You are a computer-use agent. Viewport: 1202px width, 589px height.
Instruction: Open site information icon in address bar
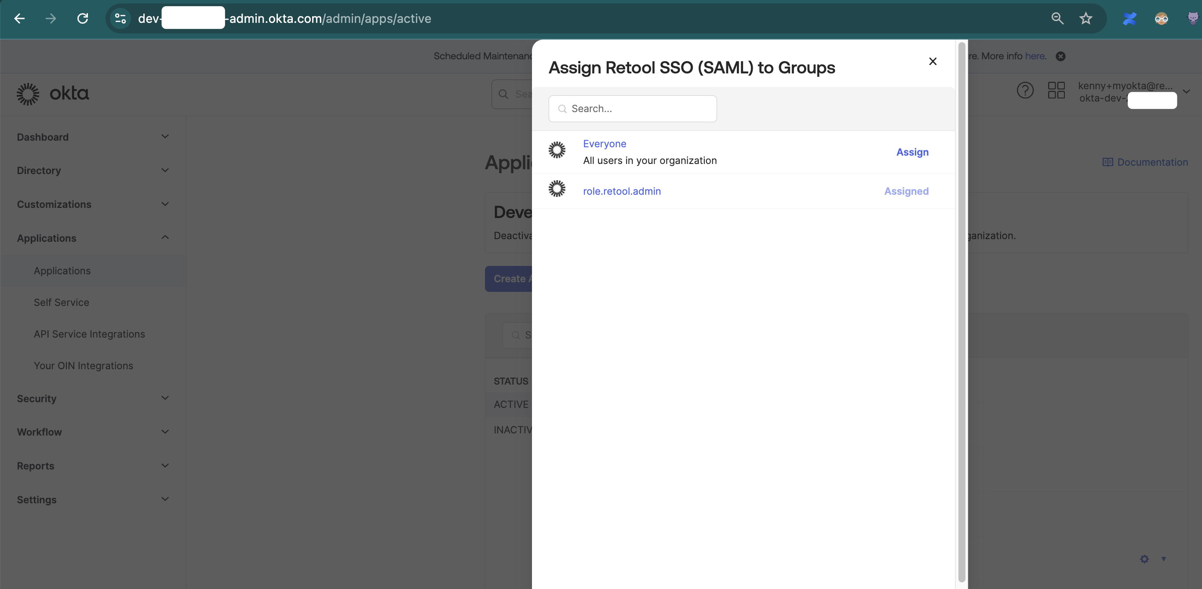point(120,18)
